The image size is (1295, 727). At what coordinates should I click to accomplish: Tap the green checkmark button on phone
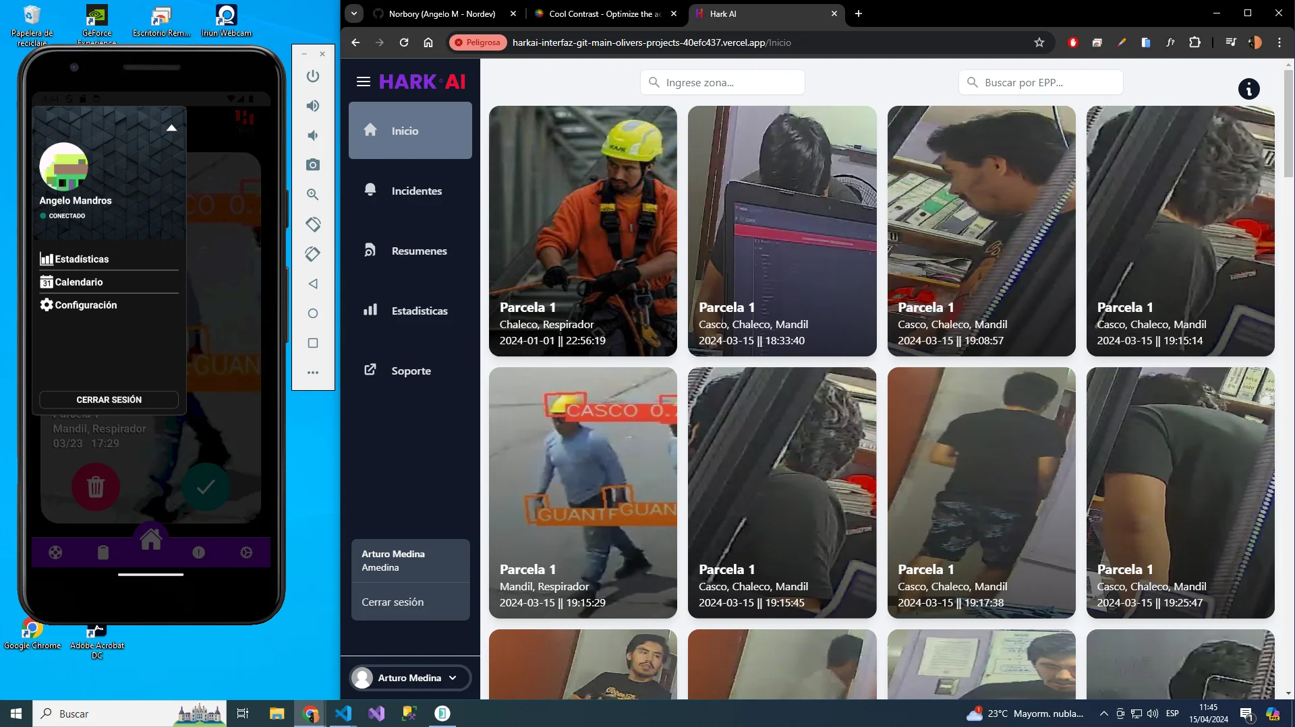[206, 486]
